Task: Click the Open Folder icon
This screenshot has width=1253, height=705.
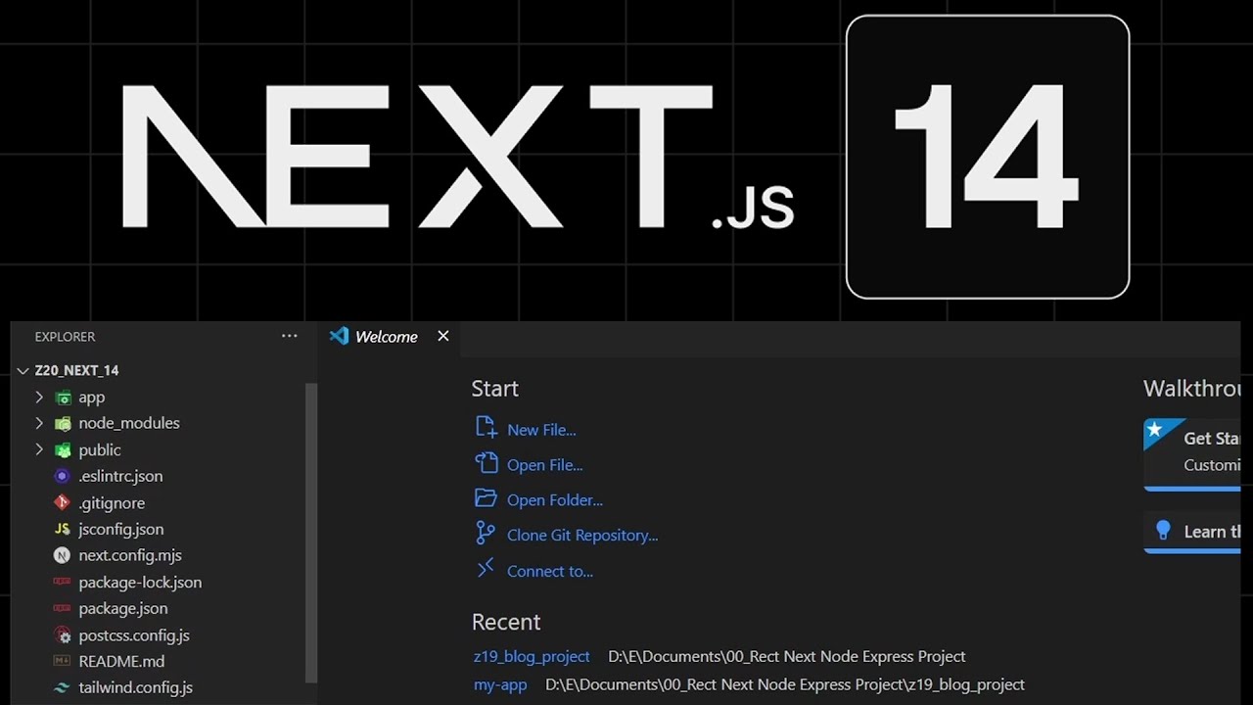Action: point(486,497)
